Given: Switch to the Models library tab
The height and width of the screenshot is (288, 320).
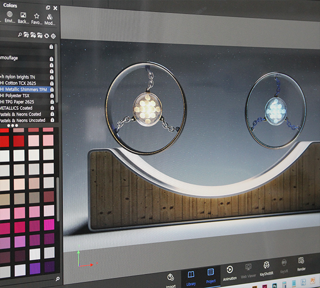Looking at the screenshot, I should click(50, 20).
